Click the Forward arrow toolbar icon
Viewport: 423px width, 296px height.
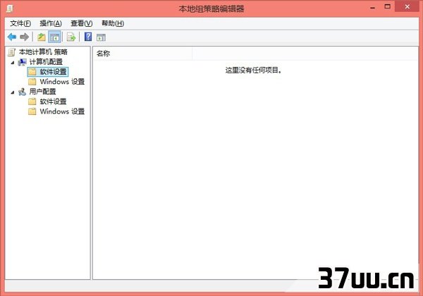25,37
